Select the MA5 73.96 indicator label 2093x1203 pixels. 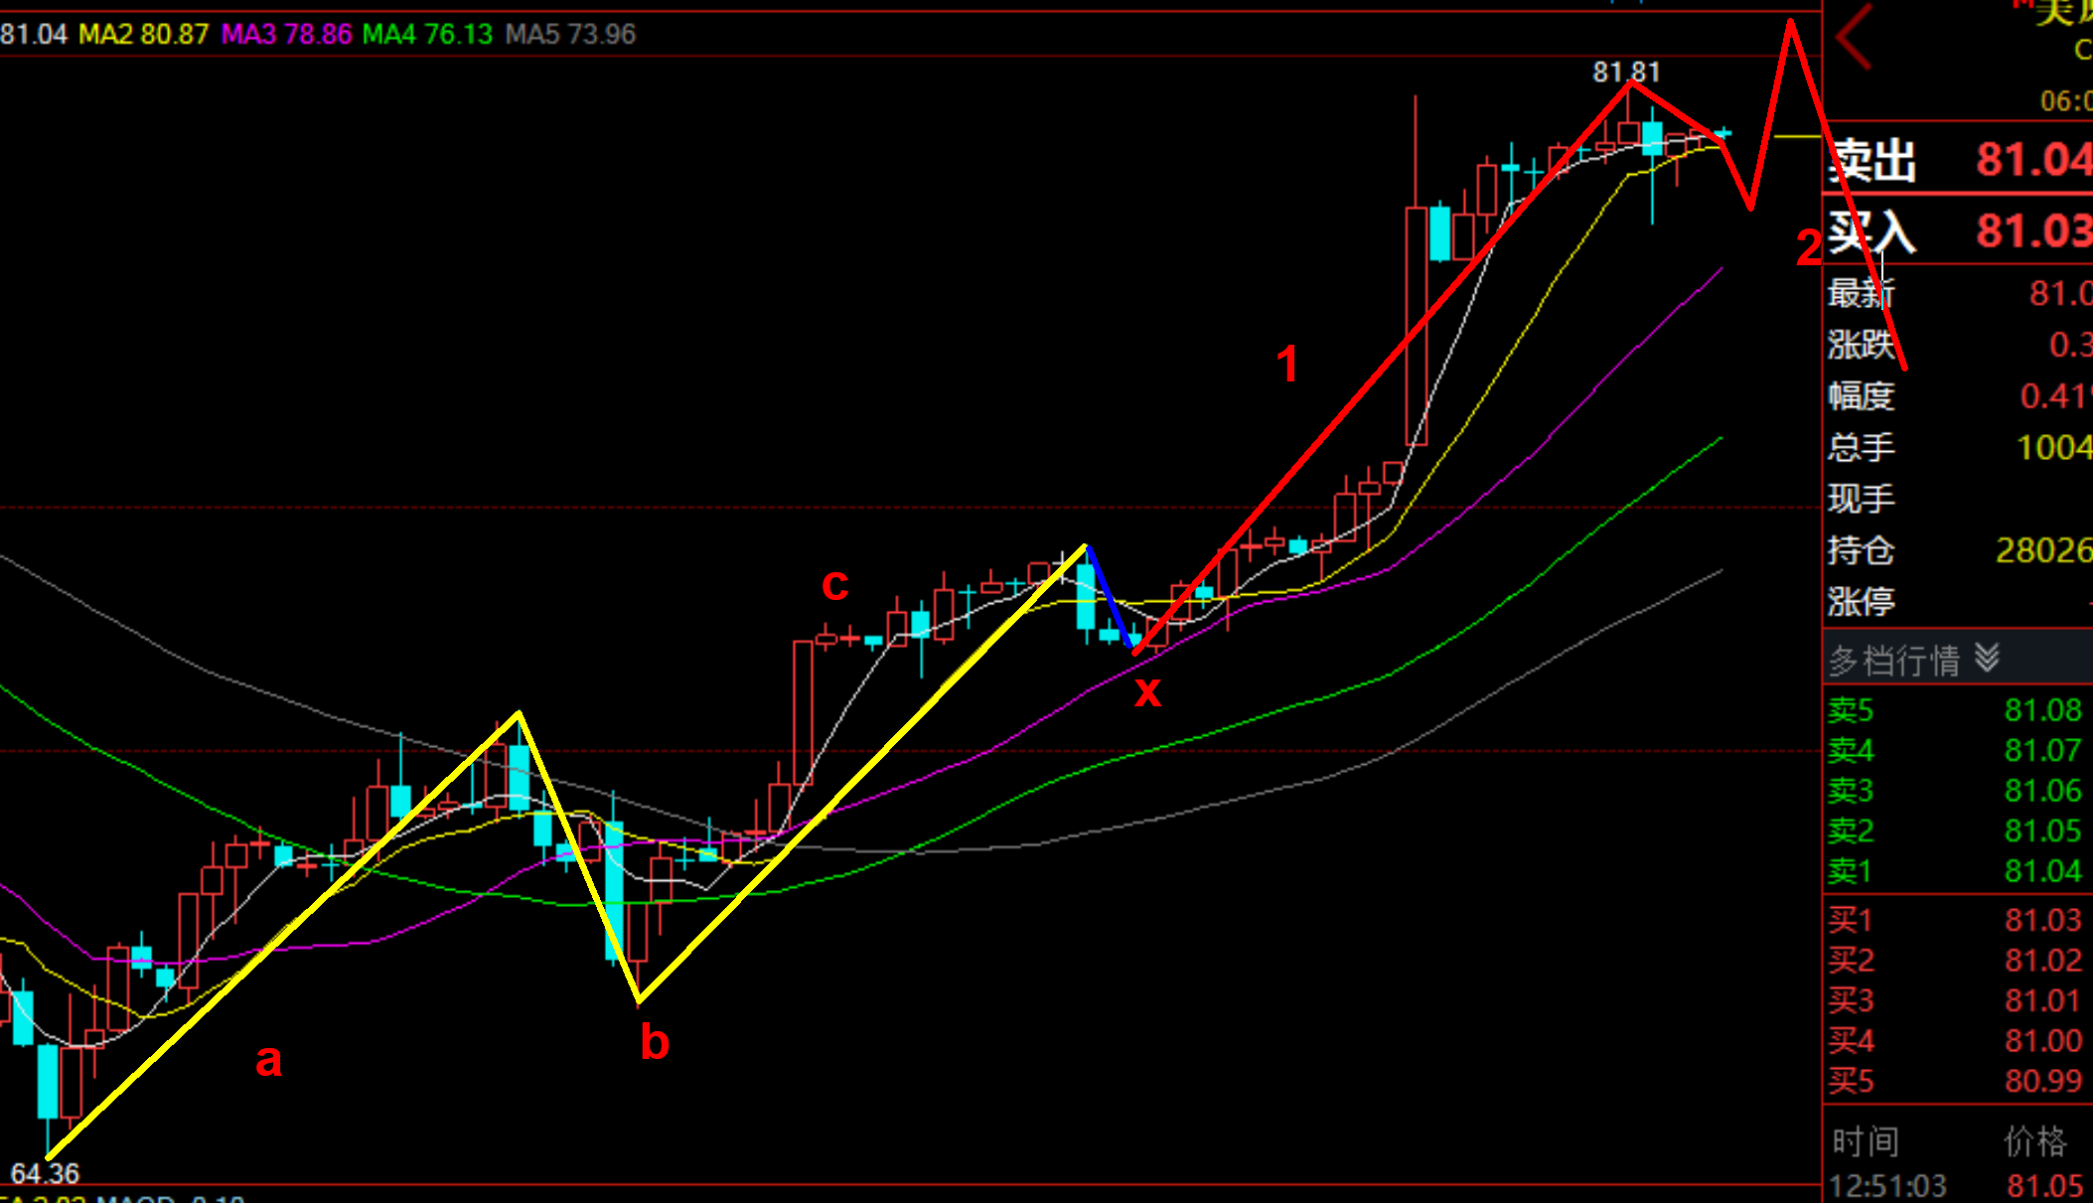coord(570,35)
